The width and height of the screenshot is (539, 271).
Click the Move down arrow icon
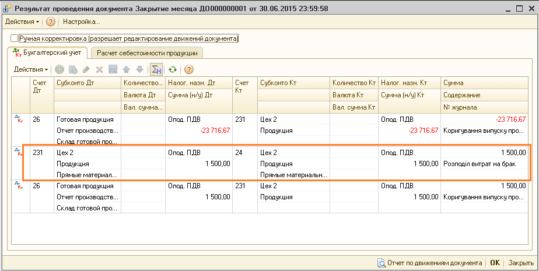tap(139, 70)
